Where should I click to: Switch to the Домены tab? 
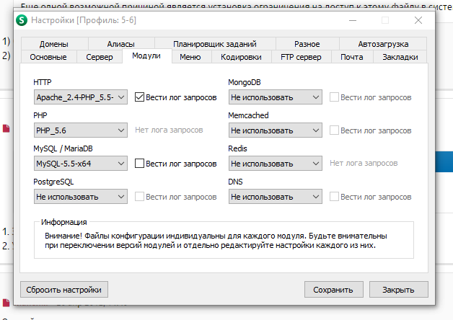[x=54, y=44]
